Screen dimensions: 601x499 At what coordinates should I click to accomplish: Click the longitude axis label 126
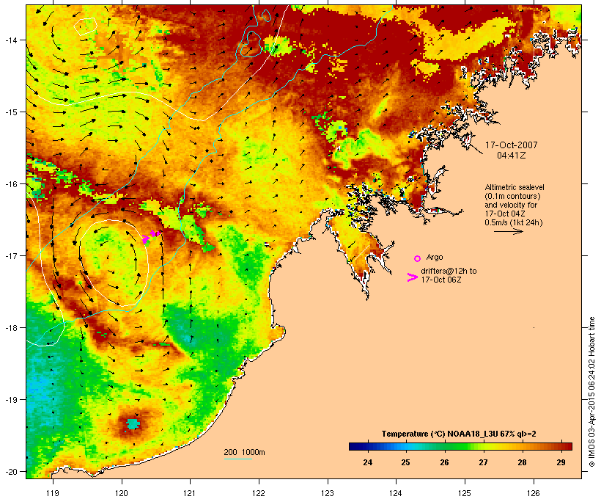point(534,493)
